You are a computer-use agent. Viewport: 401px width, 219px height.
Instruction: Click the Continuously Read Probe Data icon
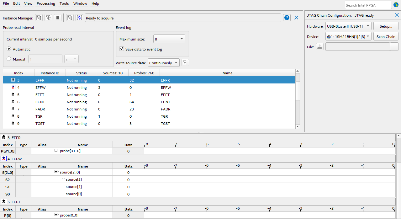click(48, 18)
